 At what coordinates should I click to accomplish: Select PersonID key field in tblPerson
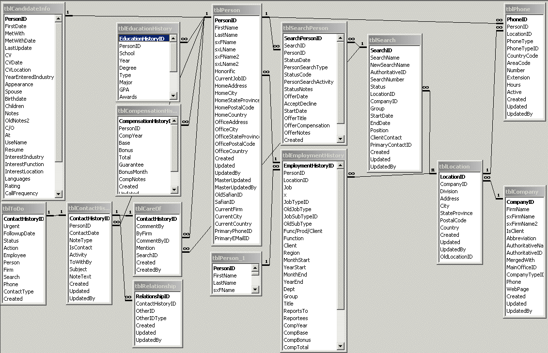tap(225, 20)
